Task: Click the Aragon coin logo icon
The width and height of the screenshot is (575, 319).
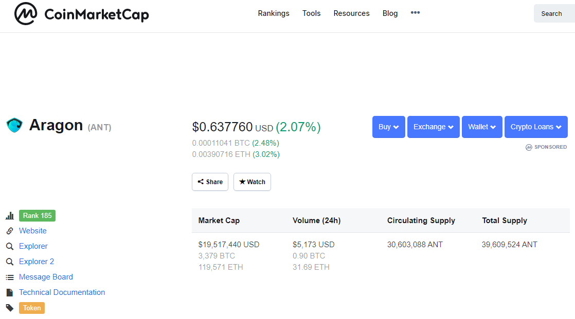Action: point(15,125)
